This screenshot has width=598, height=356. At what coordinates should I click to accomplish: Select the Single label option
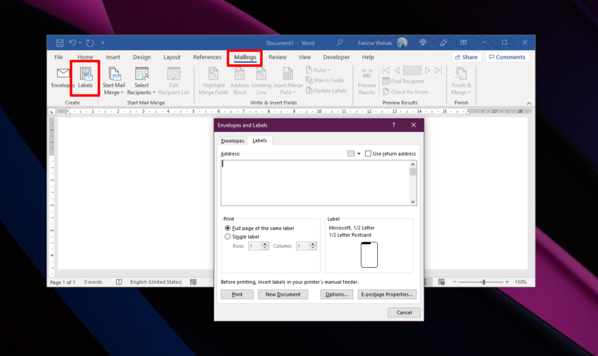pos(228,236)
